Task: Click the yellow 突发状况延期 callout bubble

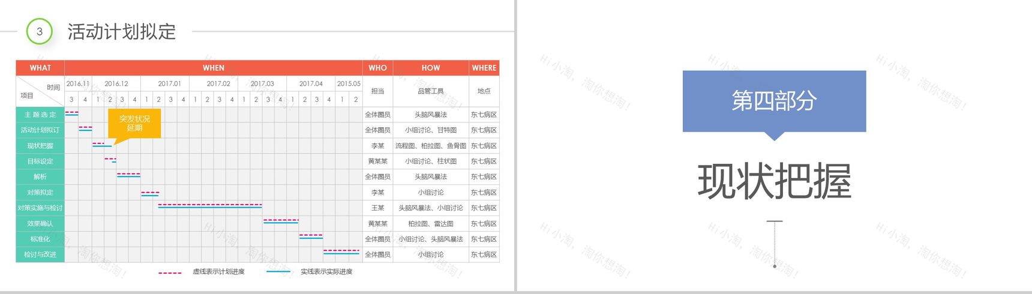Action: (x=134, y=123)
